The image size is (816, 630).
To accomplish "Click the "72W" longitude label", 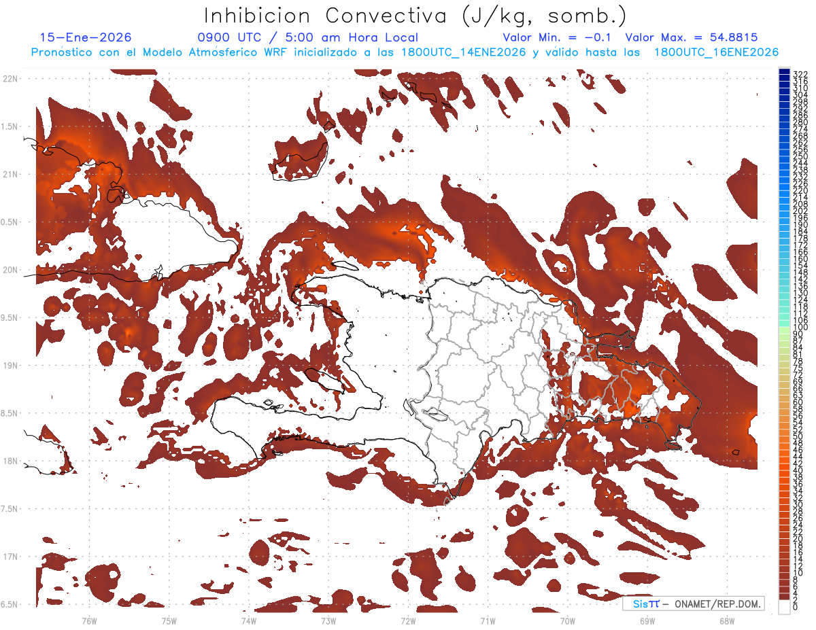I will coord(408,620).
